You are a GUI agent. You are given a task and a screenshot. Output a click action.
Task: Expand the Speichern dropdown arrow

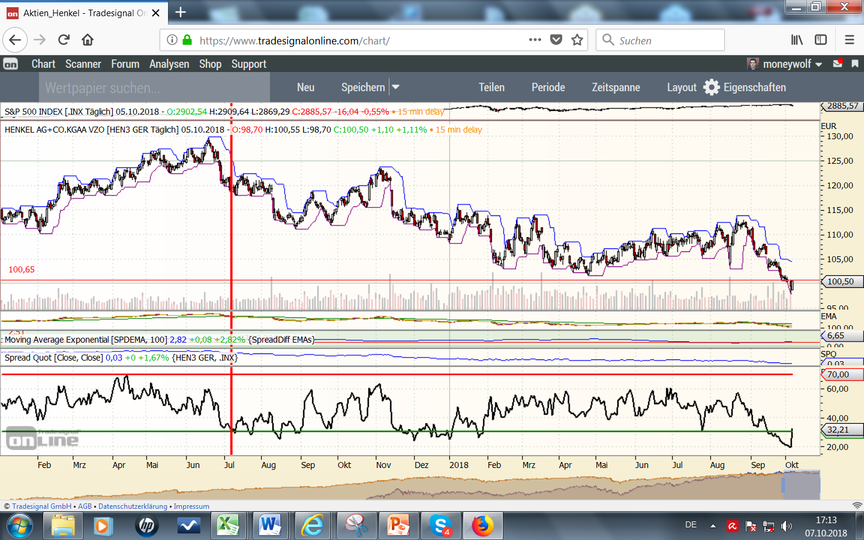pos(396,88)
